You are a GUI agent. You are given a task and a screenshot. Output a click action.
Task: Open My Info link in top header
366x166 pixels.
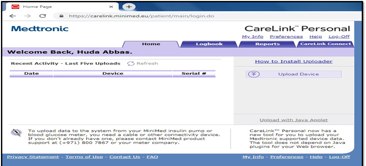(x=253, y=36)
